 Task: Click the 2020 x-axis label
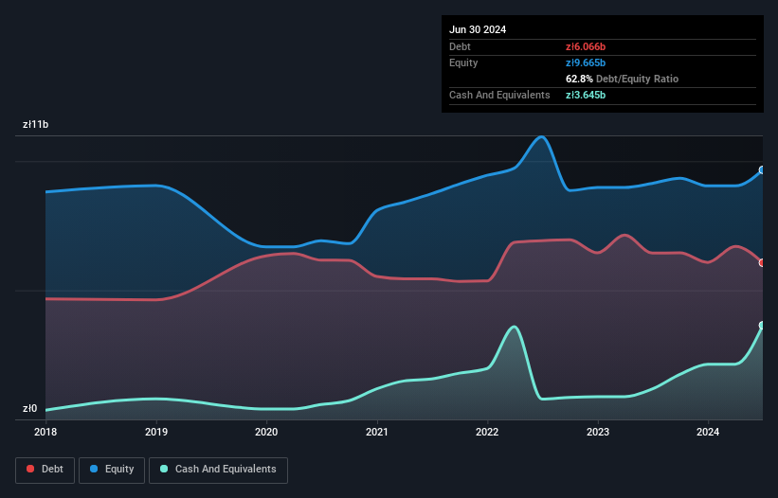click(266, 432)
